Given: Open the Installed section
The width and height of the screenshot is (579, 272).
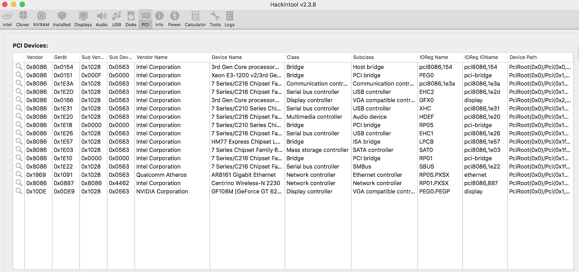Looking at the screenshot, I should [x=62, y=20].
